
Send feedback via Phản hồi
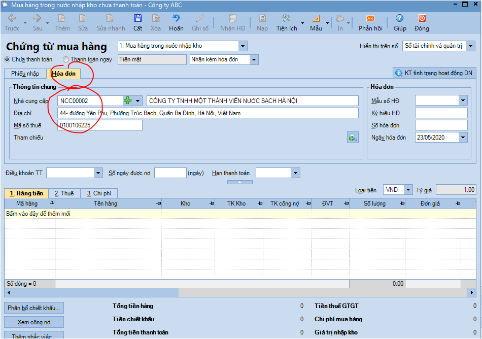(370, 23)
